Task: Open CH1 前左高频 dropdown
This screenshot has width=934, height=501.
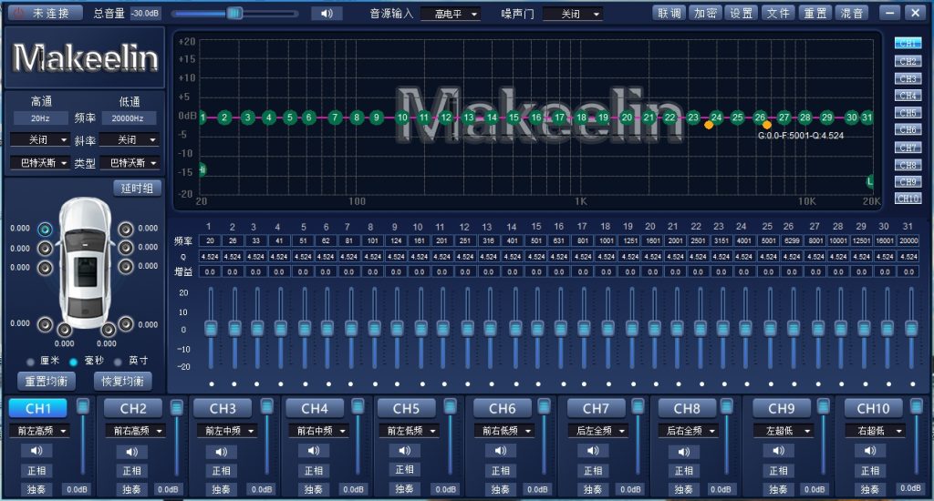Action: click(39, 431)
